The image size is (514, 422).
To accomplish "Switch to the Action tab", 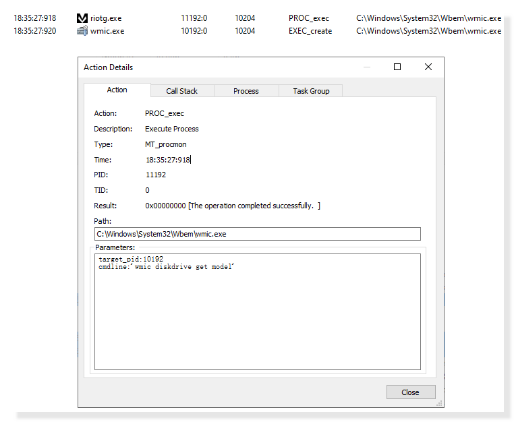I will (117, 90).
